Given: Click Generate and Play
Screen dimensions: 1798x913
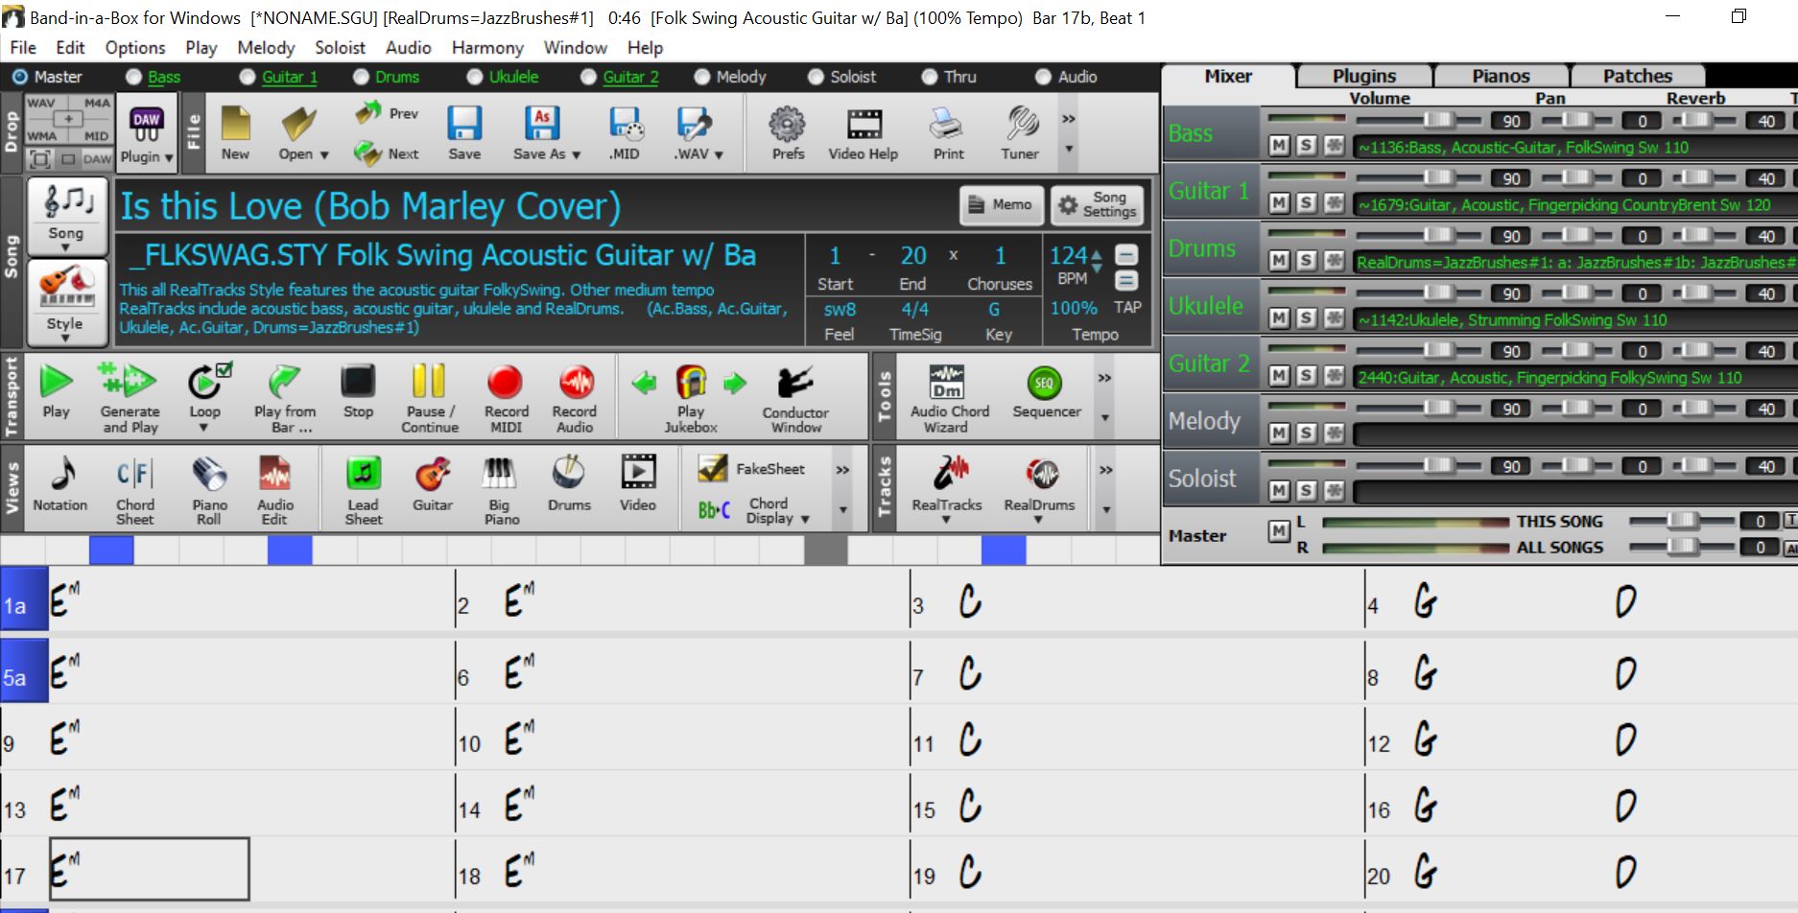Looking at the screenshot, I should [130, 398].
